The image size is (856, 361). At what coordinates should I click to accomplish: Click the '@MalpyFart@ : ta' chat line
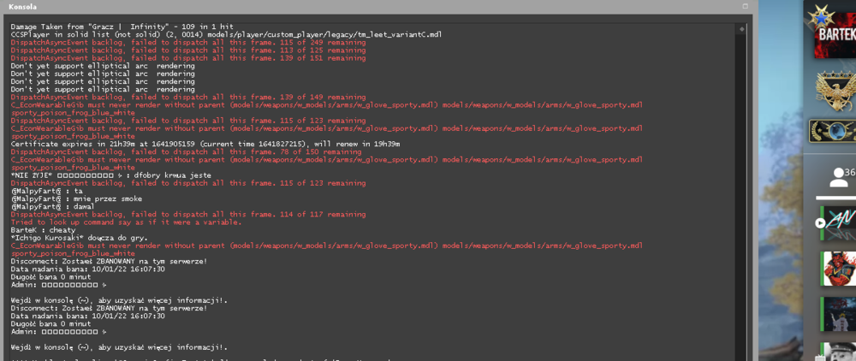pos(47,192)
